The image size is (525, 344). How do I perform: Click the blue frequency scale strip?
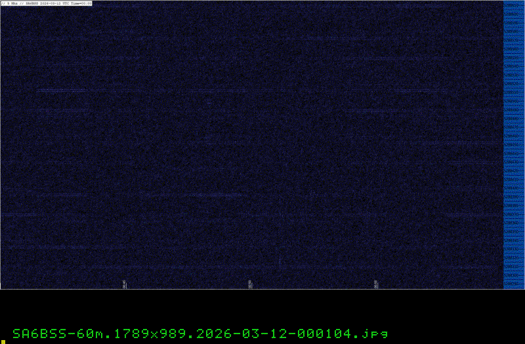tap(514, 145)
